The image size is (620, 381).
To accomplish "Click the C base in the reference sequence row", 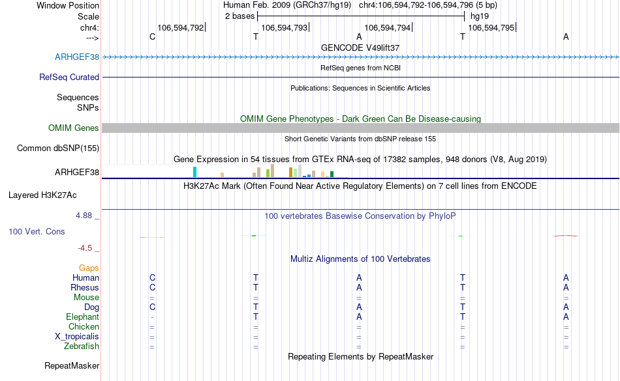I will point(152,36).
